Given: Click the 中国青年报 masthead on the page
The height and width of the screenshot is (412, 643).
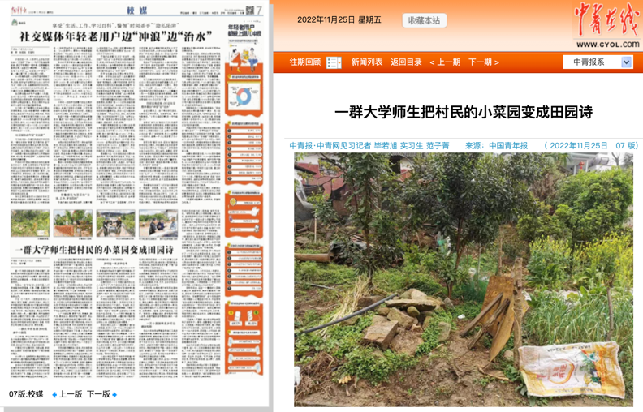Looking at the screenshot, I should coord(17,10).
